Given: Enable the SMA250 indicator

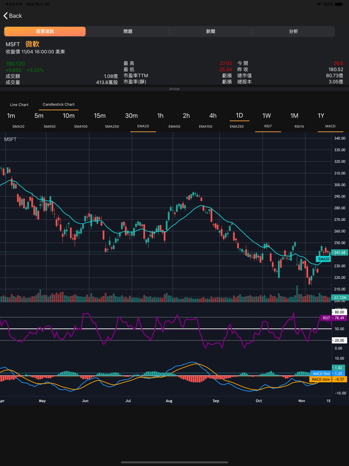Looking at the screenshot, I should coord(112,126).
